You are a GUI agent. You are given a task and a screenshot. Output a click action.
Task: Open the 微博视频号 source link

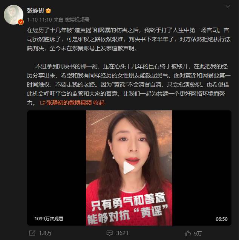(x=77, y=20)
